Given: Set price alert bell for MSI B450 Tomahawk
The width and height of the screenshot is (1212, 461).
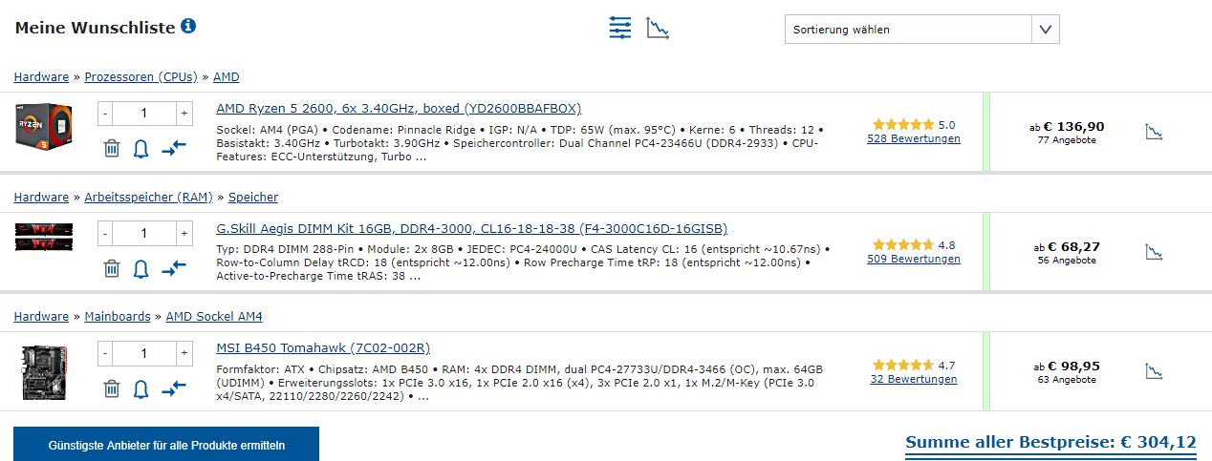Looking at the screenshot, I should point(141,388).
